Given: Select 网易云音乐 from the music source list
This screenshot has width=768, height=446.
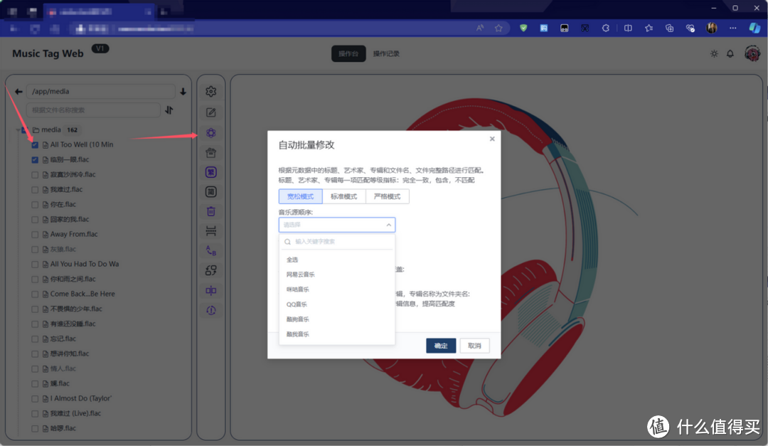Looking at the screenshot, I should pyautogui.click(x=299, y=274).
